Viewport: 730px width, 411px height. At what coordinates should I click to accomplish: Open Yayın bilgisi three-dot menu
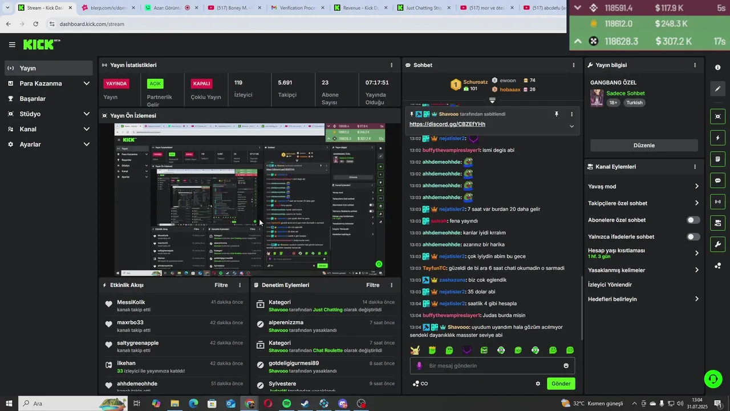point(695,65)
